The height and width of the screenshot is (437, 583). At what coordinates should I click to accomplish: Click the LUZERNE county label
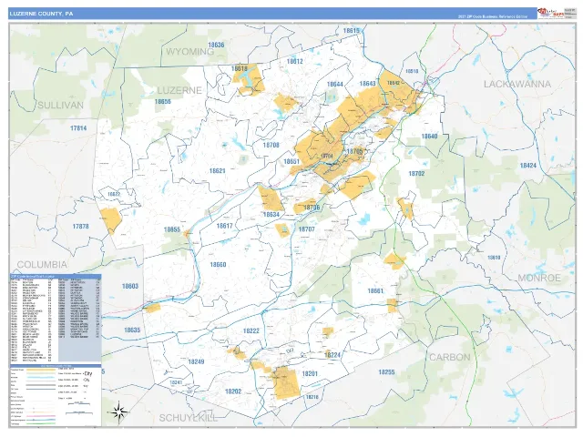click(179, 90)
